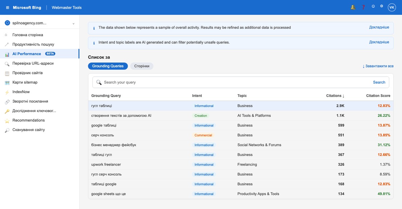Click the info icon on the AI labels notice
402x209 pixels.
[94, 43]
